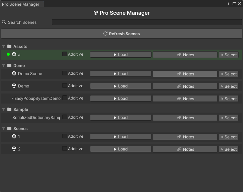
Task: Open Notes for scene a
Action: 185,55
